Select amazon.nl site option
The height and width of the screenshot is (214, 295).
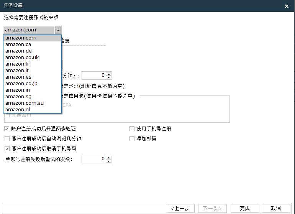[32, 109]
